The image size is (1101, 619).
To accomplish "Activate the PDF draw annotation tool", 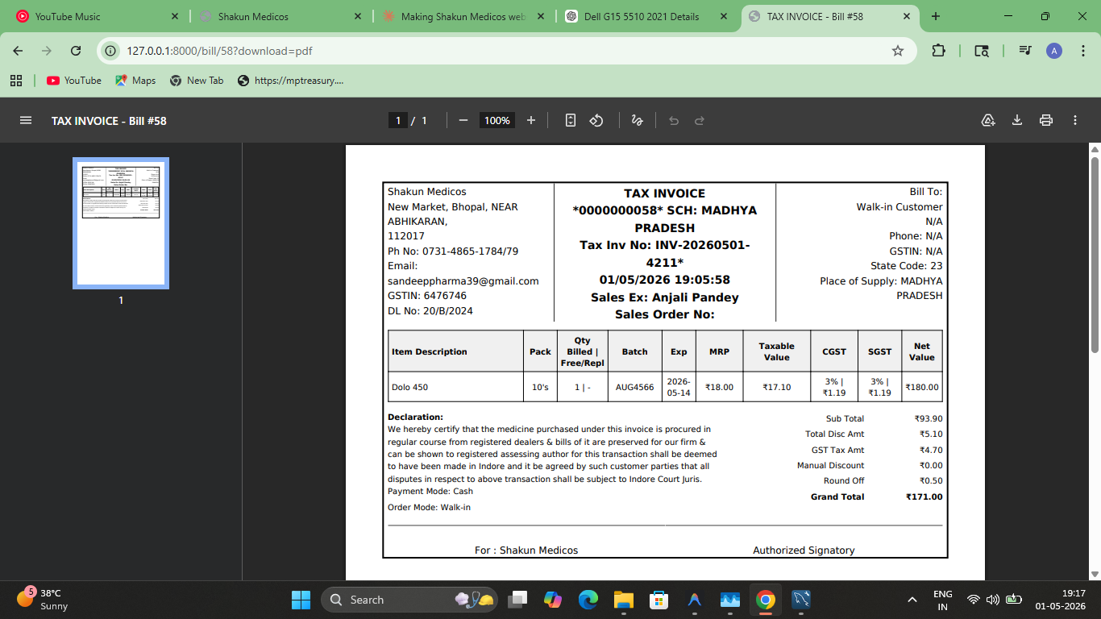I will pyautogui.click(x=637, y=120).
